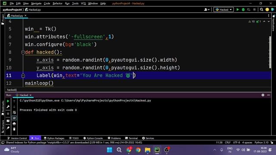Open Version Control tool window
This screenshot has height=155, width=276.
(x=17, y=138)
